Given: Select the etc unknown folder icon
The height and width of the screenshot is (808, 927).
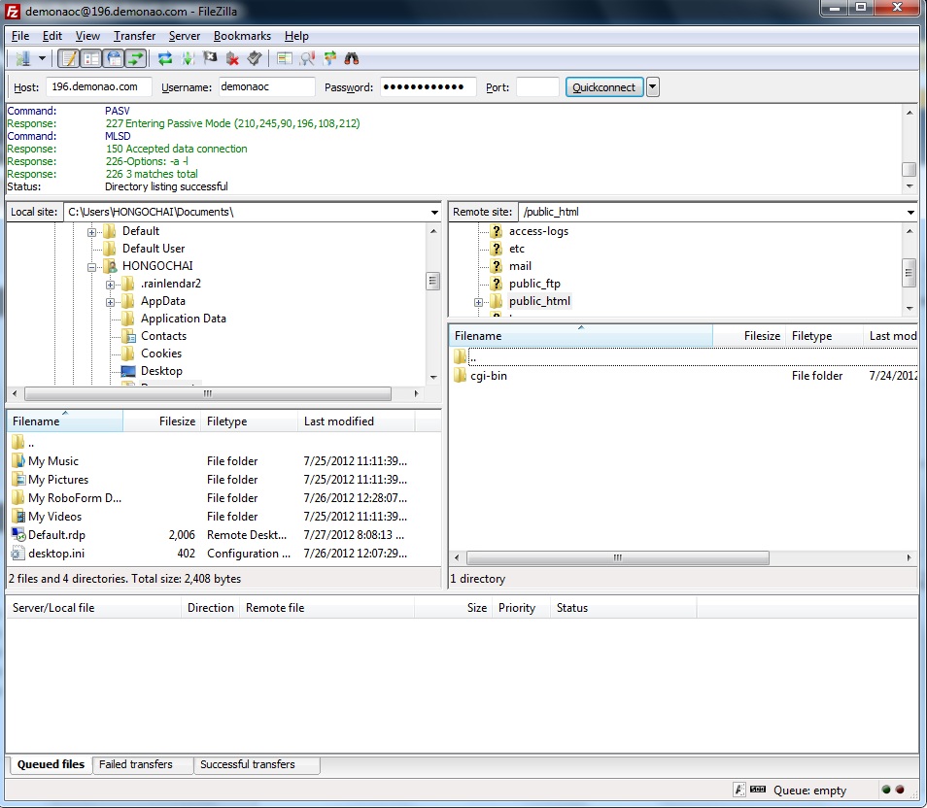Looking at the screenshot, I should tap(497, 249).
